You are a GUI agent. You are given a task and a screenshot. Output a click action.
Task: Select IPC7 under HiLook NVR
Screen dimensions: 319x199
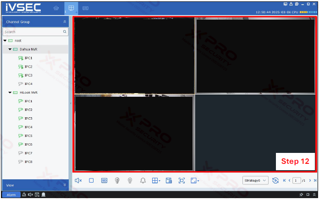[28, 153]
